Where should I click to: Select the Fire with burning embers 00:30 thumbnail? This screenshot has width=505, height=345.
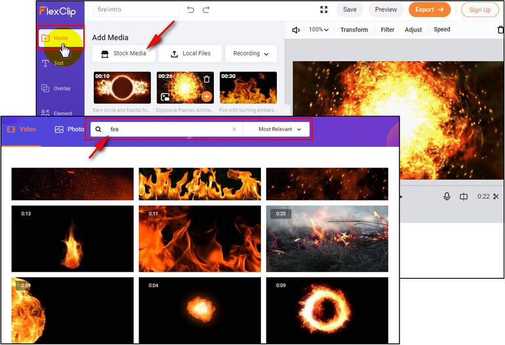coord(248,88)
